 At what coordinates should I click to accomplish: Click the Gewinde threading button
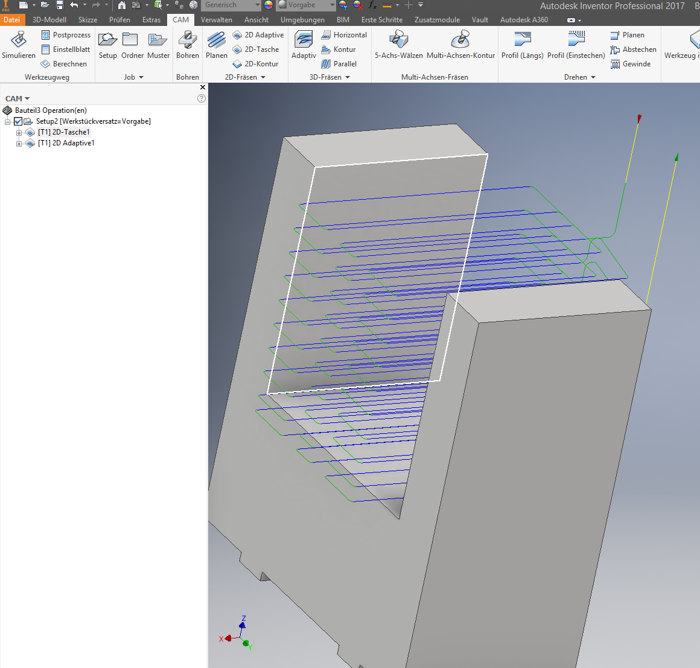631,64
